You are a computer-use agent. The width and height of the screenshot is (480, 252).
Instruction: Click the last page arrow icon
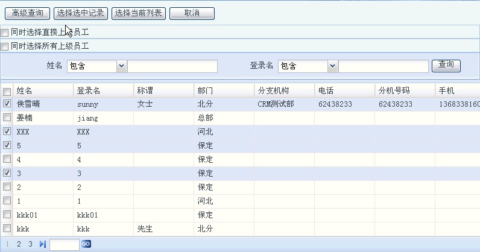(42, 244)
